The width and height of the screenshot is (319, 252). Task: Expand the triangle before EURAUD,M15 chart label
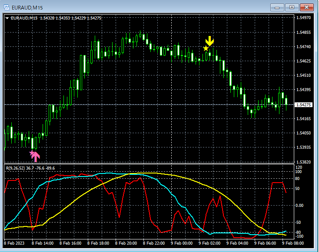click(x=7, y=18)
